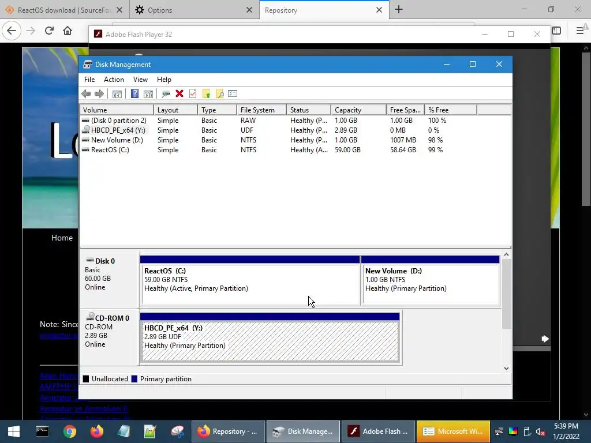591x443 pixels.
Task: Select the HBCD_PE_x64 (Y:) CD-ROM partition block
Action: pos(270,337)
